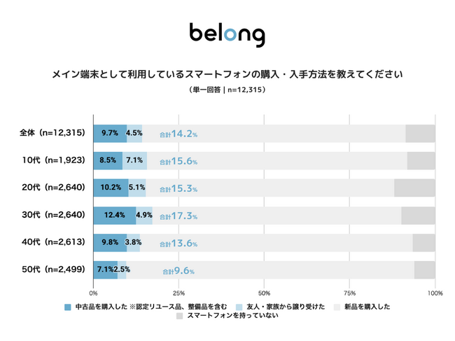Click the blue 中古品を購入した legend swatch
Viewport: 455px width, 341px height.
pos(68,307)
